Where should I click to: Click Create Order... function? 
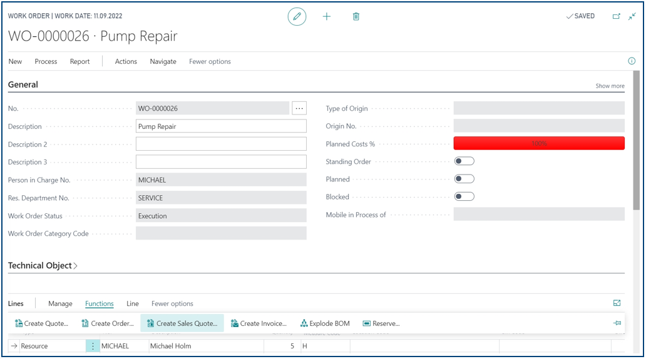coord(108,323)
